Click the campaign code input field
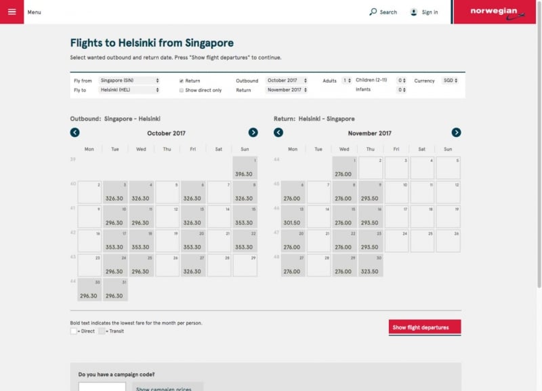The image size is (542, 391). tap(102, 387)
